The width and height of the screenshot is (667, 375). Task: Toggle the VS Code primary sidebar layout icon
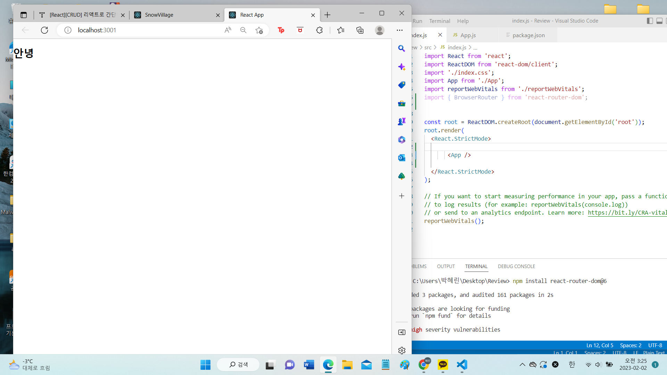tap(650, 21)
